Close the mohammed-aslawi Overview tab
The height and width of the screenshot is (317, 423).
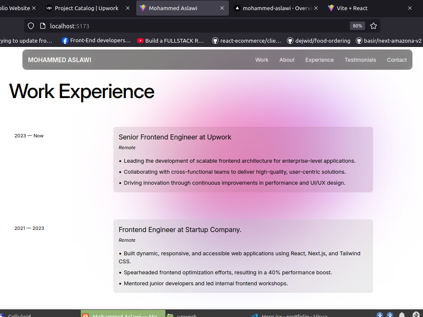coord(316,8)
